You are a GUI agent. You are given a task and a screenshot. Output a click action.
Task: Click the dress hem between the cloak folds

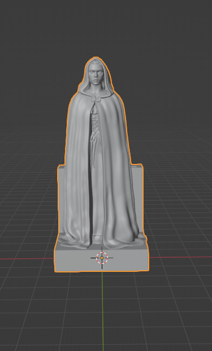tap(97, 240)
